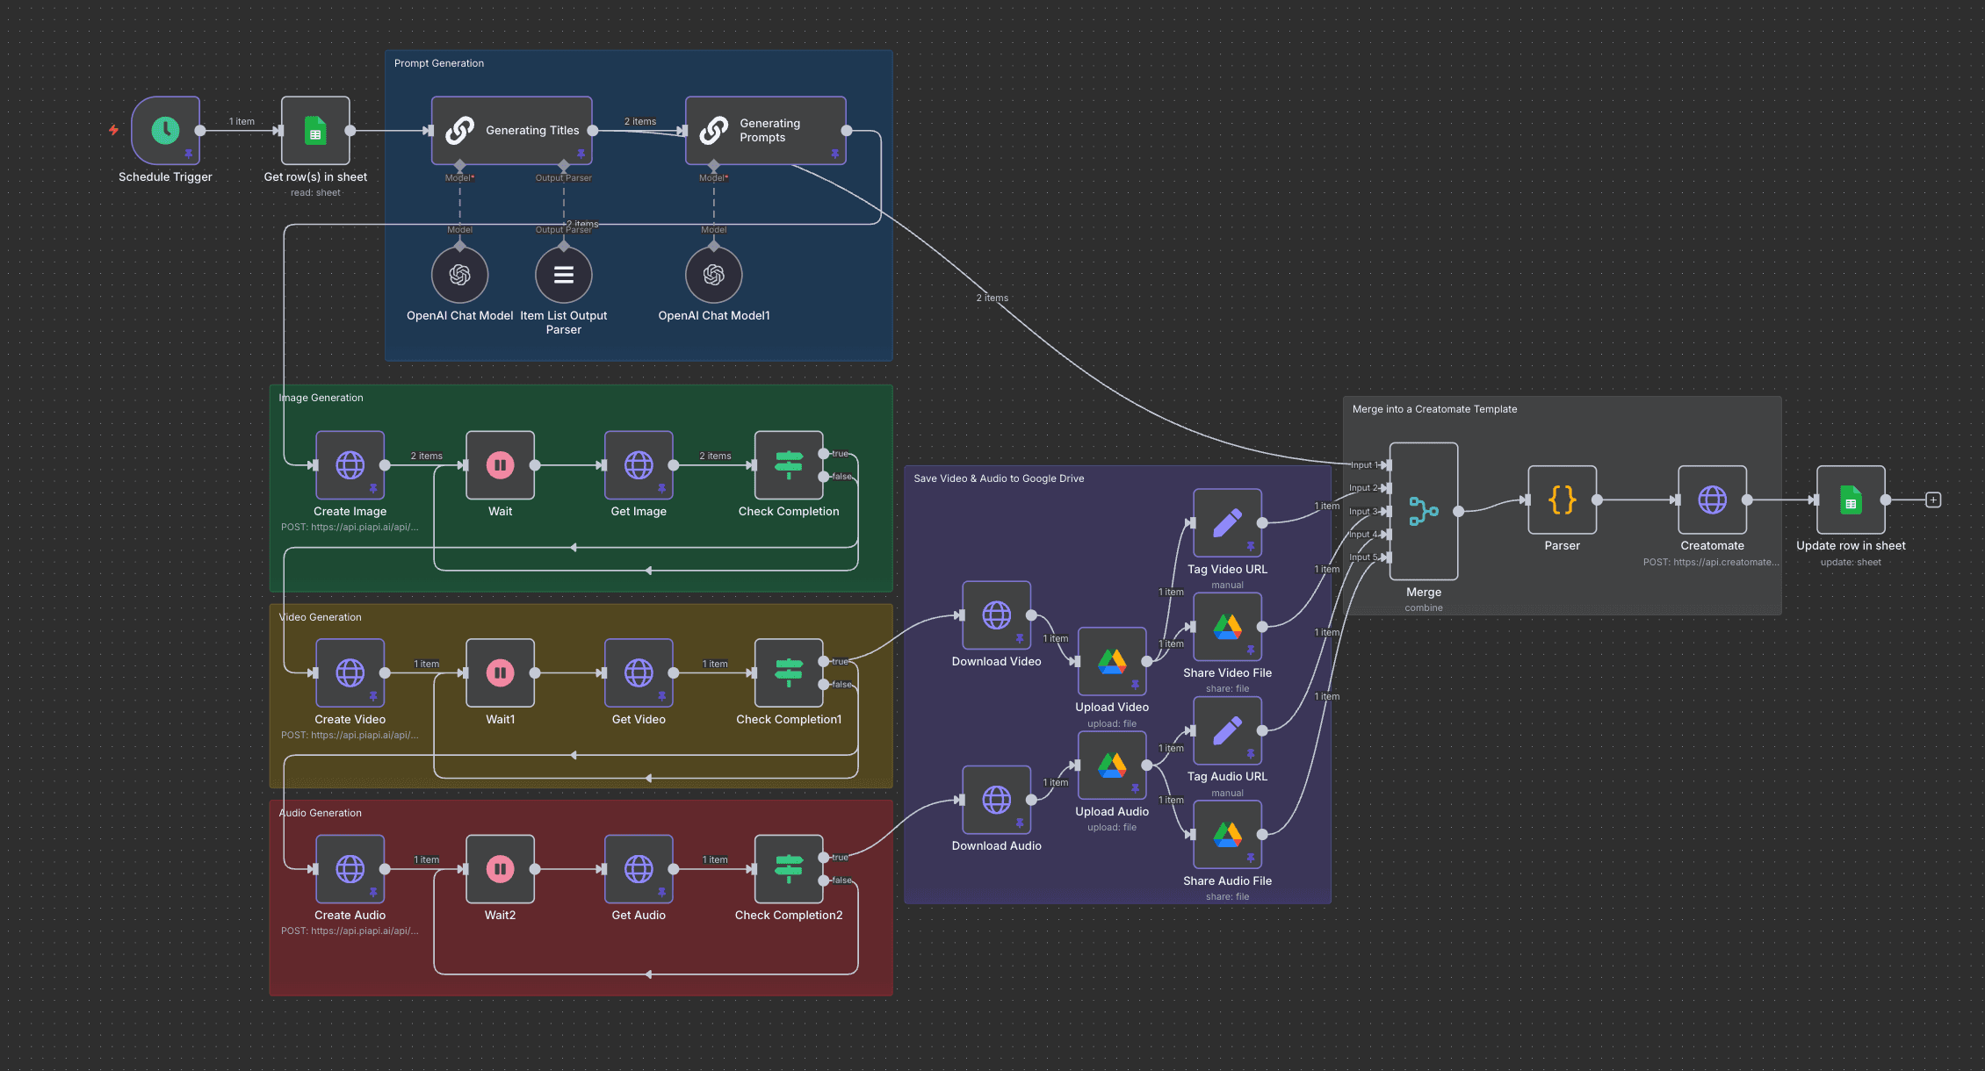Add node after Update row in sheet
This screenshot has width=1985, height=1071.
(x=1932, y=500)
